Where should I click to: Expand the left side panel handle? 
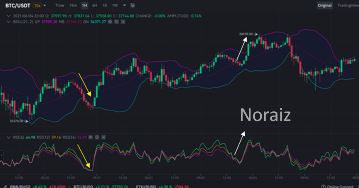1,155
